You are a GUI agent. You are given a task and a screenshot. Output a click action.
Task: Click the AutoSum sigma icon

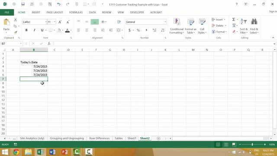point(234,19)
